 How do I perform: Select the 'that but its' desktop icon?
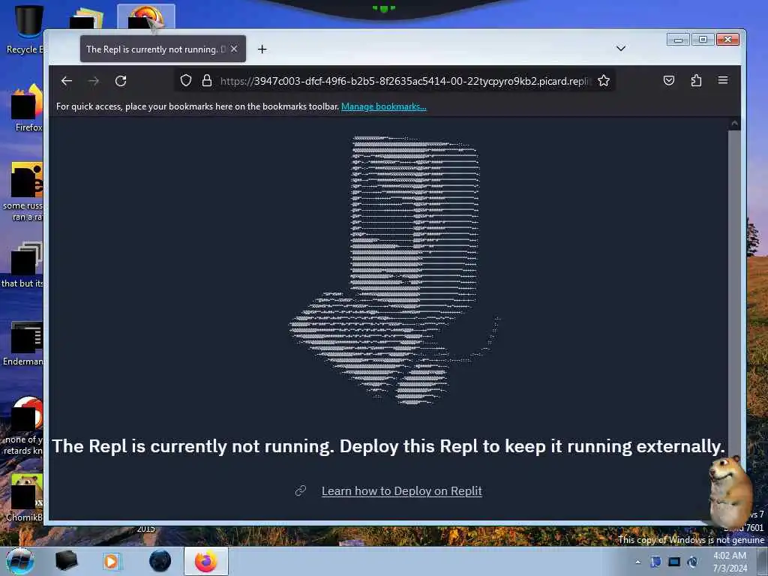(23, 265)
